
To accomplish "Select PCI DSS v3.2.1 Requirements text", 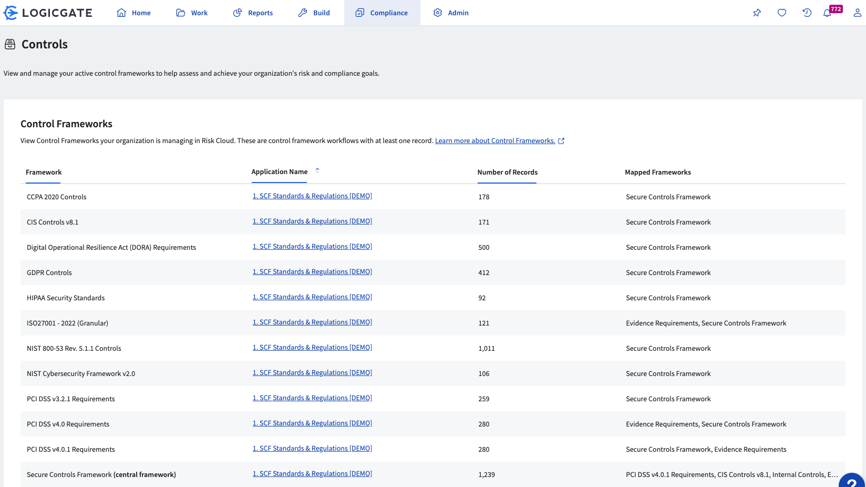I will click(71, 399).
